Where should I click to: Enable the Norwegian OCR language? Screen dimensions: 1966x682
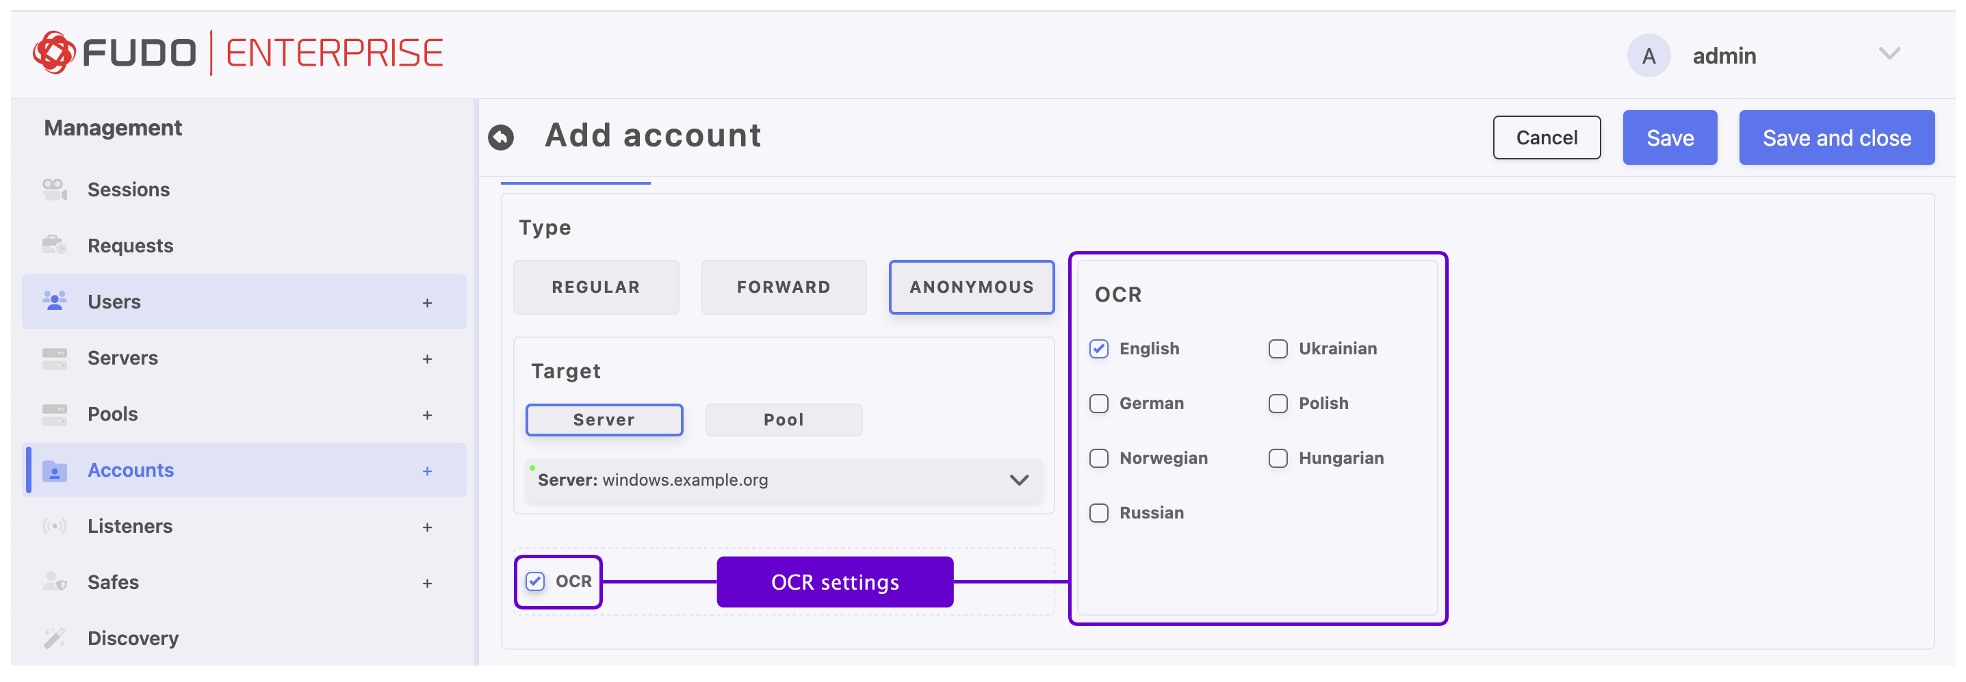click(x=1099, y=458)
